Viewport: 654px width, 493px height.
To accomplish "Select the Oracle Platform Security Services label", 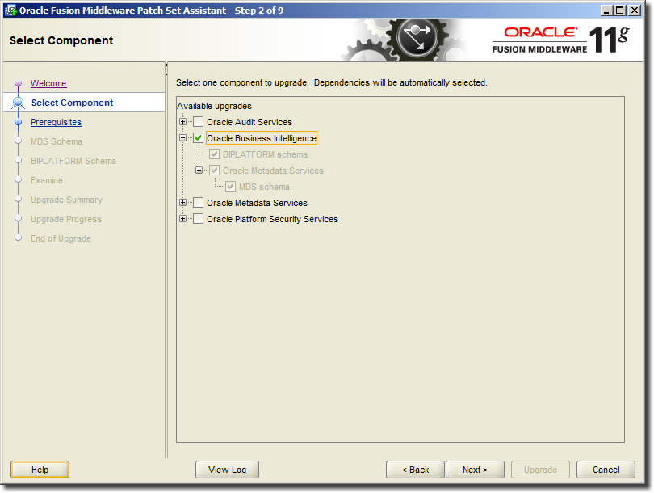I will click(x=272, y=219).
